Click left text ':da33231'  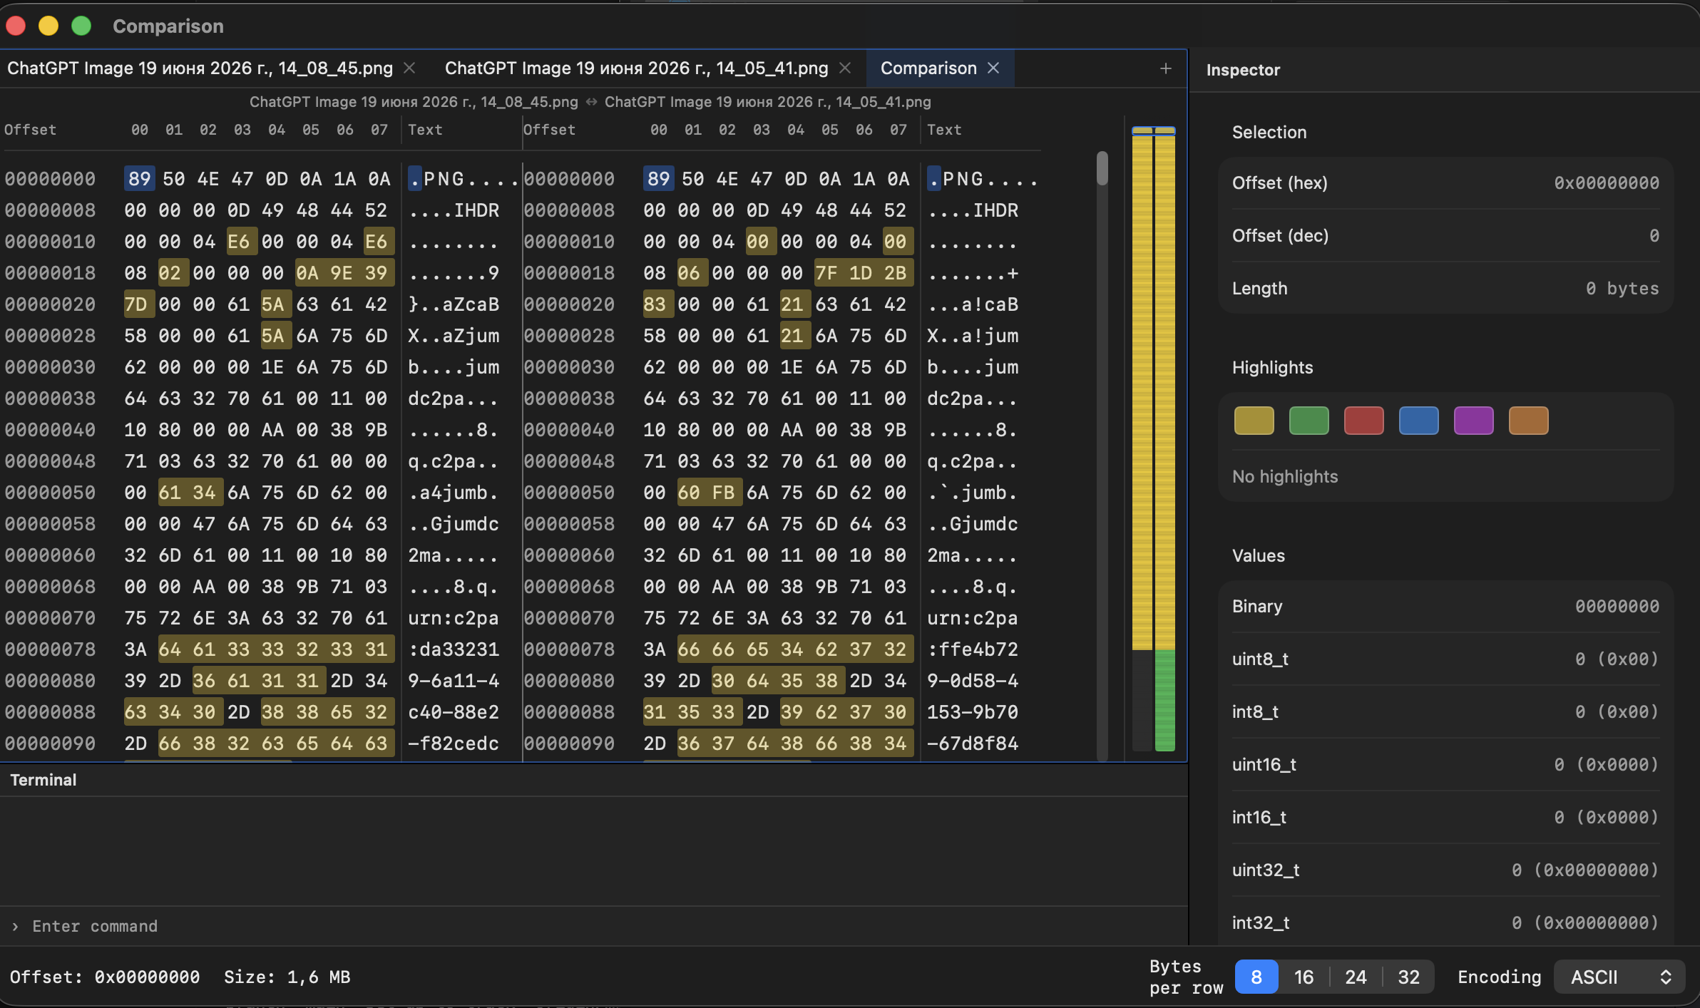pos(454,649)
